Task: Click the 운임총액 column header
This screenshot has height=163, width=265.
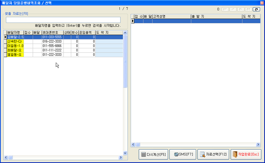Action: coord(87,33)
